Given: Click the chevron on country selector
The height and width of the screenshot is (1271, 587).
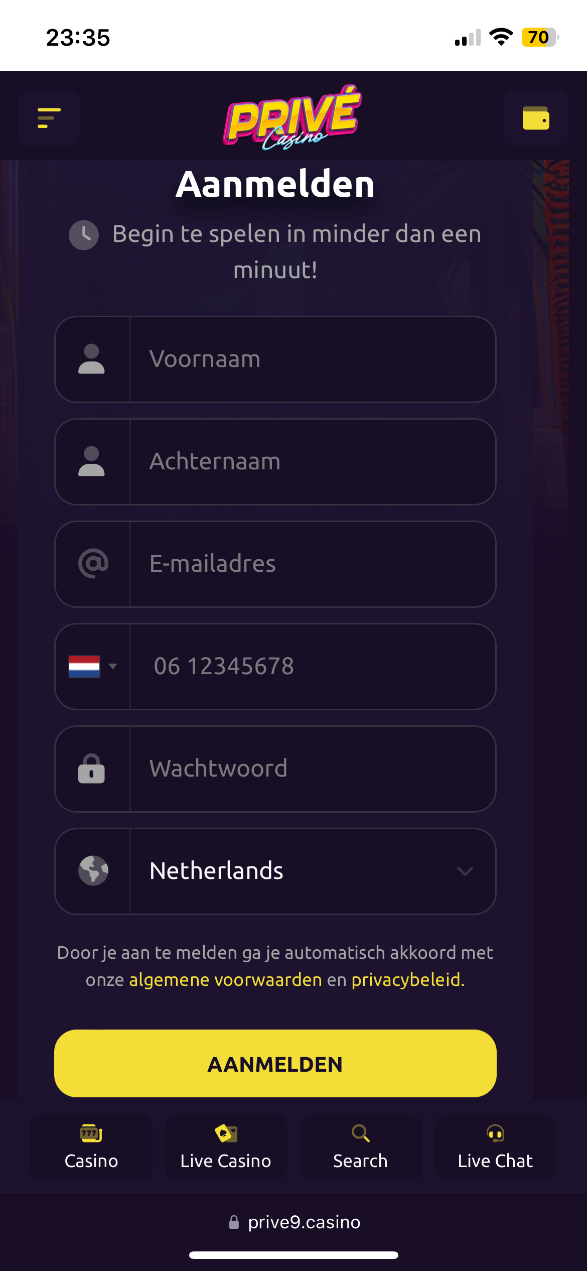Looking at the screenshot, I should (x=465, y=871).
